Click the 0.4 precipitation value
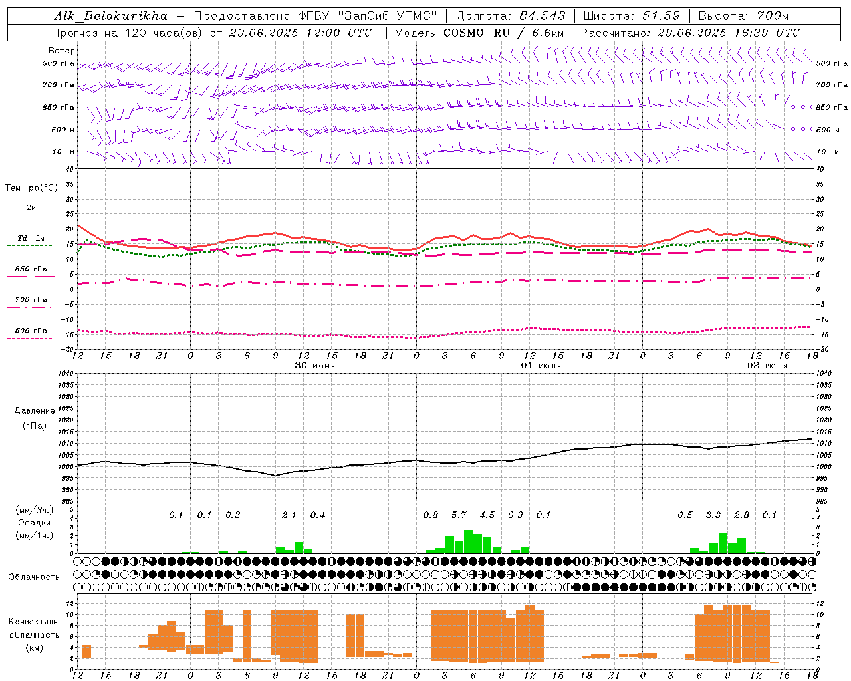Image resolution: width=851 pixels, height=681 pixels. (318, 515)
